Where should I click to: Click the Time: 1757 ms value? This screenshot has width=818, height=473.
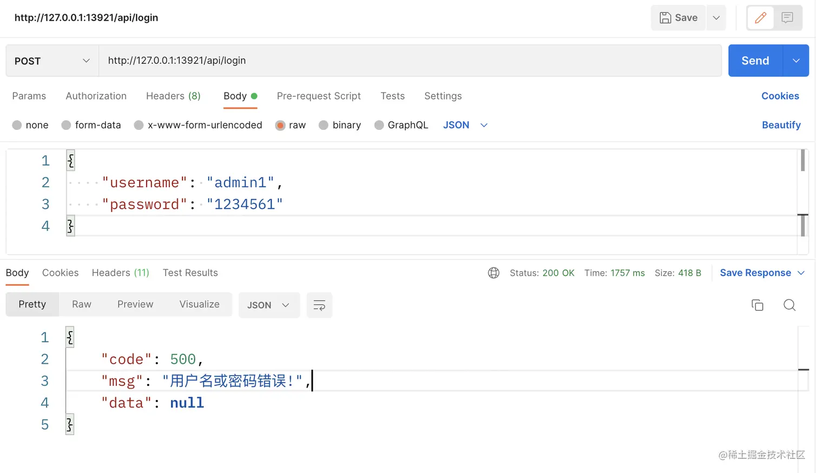point(615,273)
